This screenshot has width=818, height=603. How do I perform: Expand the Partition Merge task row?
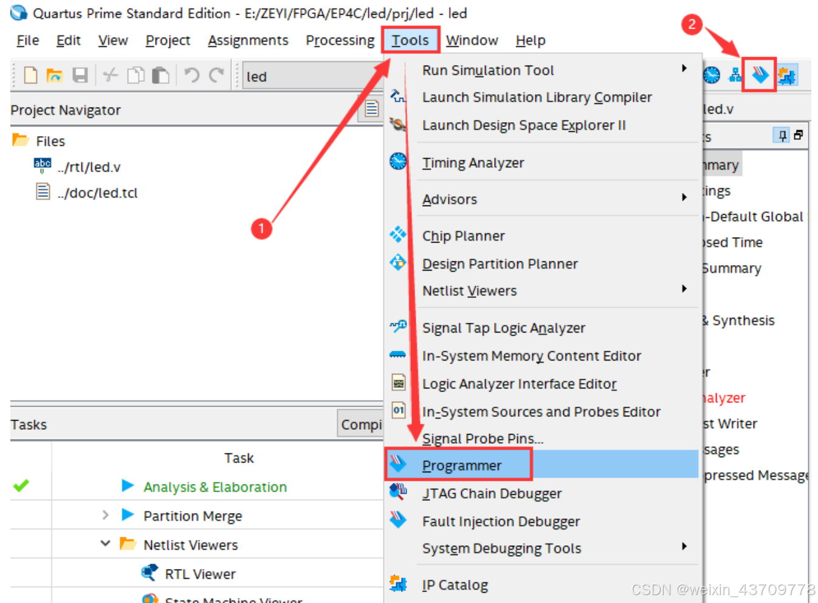(x=105, y=515)
